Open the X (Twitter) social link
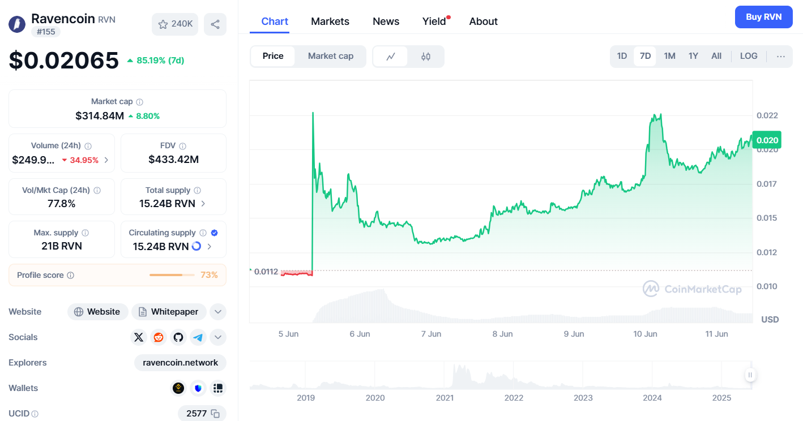 [139, 337]
